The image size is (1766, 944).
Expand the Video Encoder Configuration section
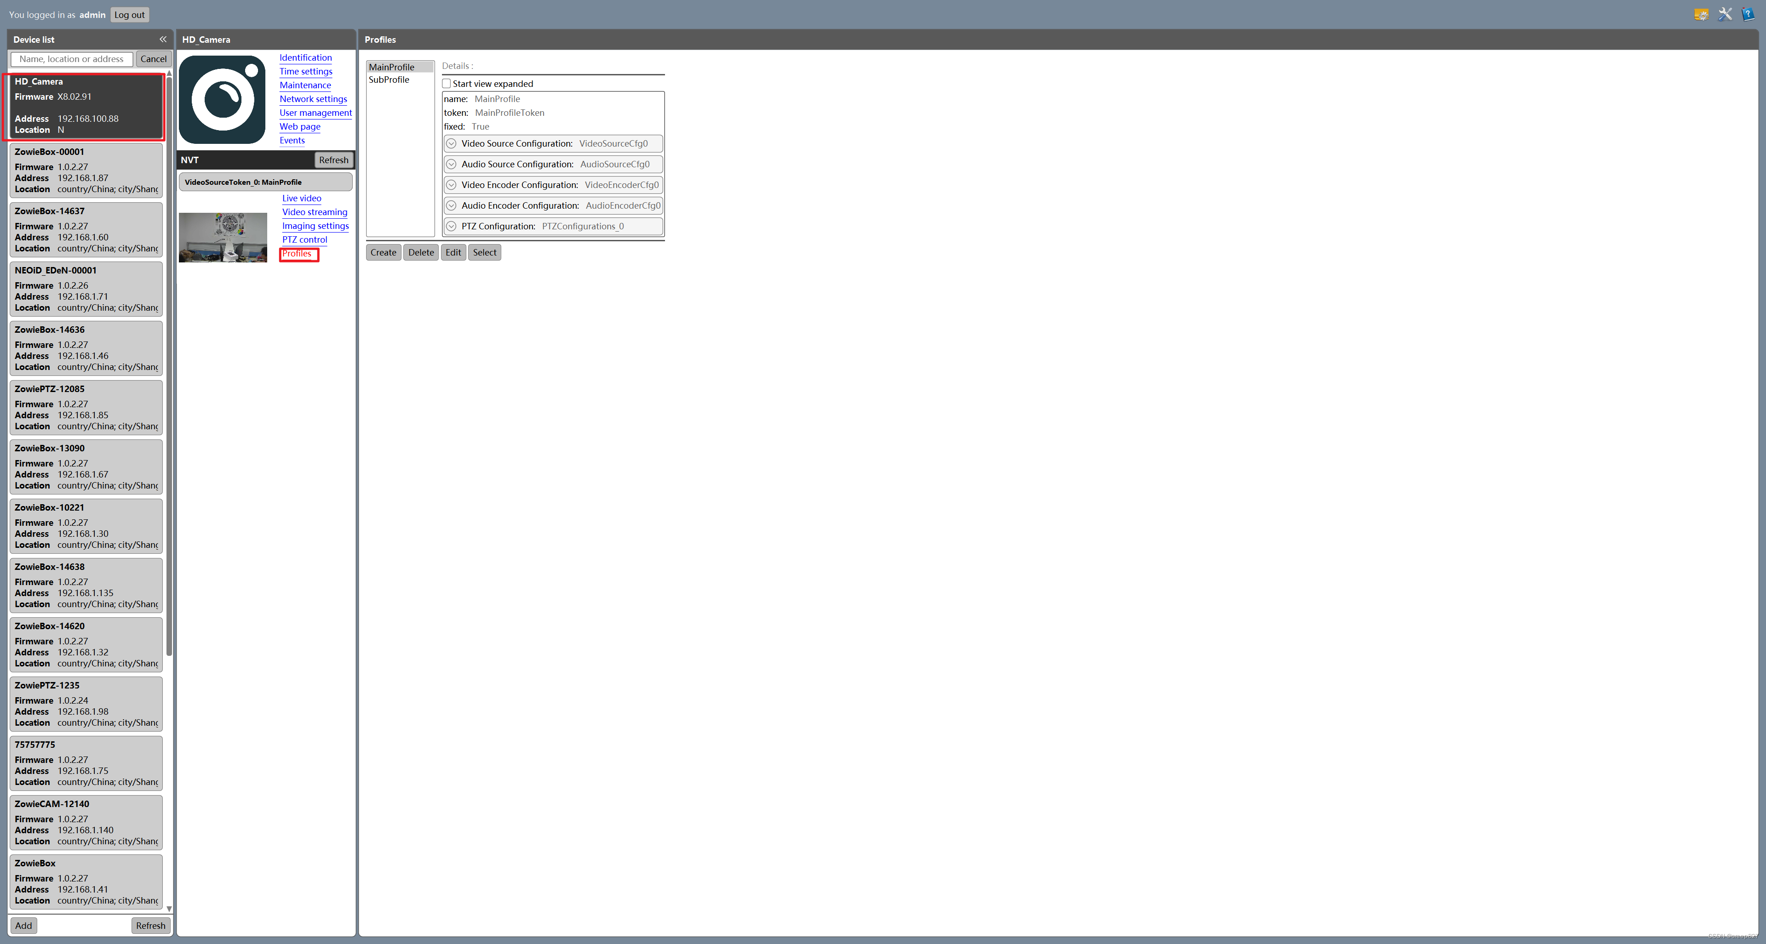click(451, 185)
